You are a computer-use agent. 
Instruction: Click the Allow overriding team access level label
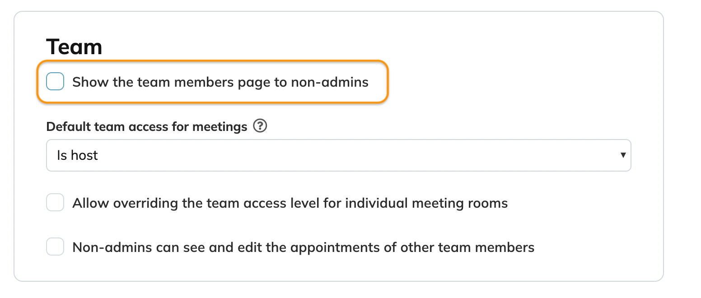pyautogui.click(x=290, y=203)
